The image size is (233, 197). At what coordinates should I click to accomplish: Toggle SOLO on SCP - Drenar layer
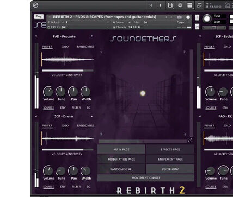pos(65,126)
